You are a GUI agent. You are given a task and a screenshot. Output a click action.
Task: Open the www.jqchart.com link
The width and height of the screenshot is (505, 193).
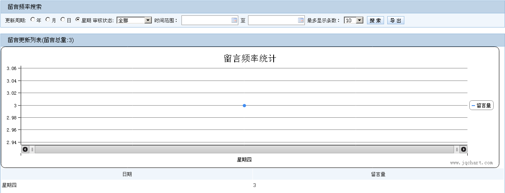point(471,163)
